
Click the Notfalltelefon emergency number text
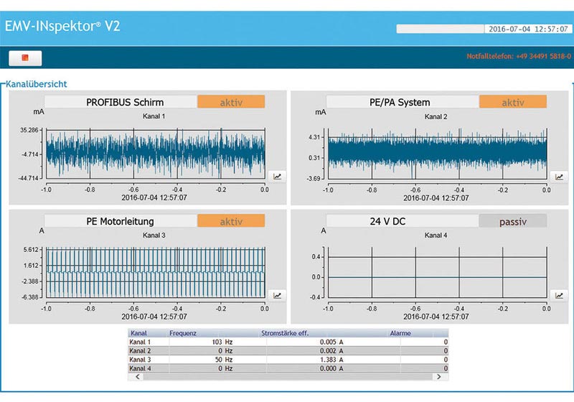(x=519, y=57)
